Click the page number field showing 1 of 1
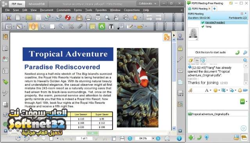The image size is (250, 143). coord(84,138)
